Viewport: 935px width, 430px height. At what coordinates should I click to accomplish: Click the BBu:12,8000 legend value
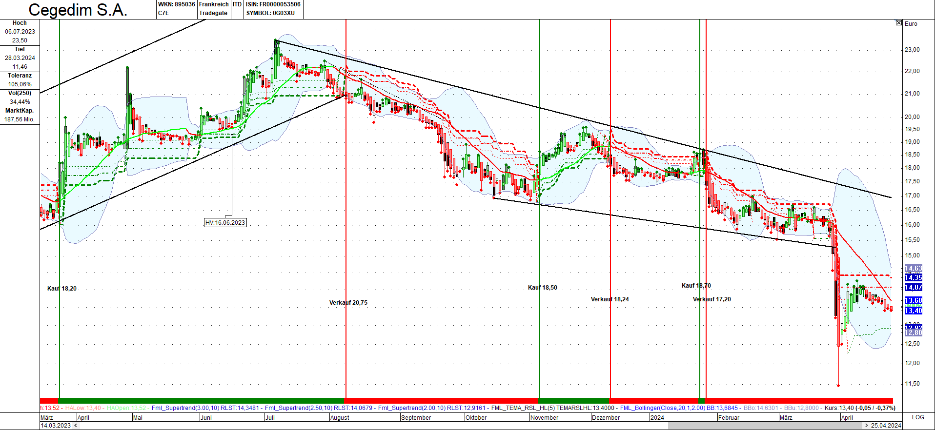click(x=801, y=408)
